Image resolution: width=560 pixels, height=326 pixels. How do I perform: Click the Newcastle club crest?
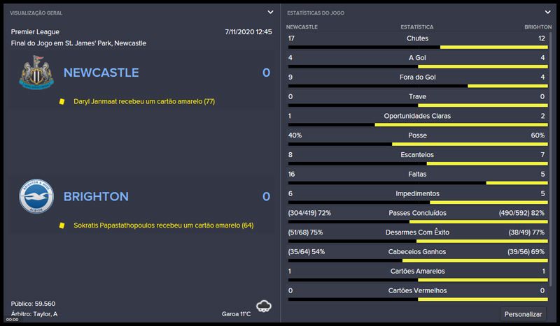pyautogui.click(x=35, y=73)
